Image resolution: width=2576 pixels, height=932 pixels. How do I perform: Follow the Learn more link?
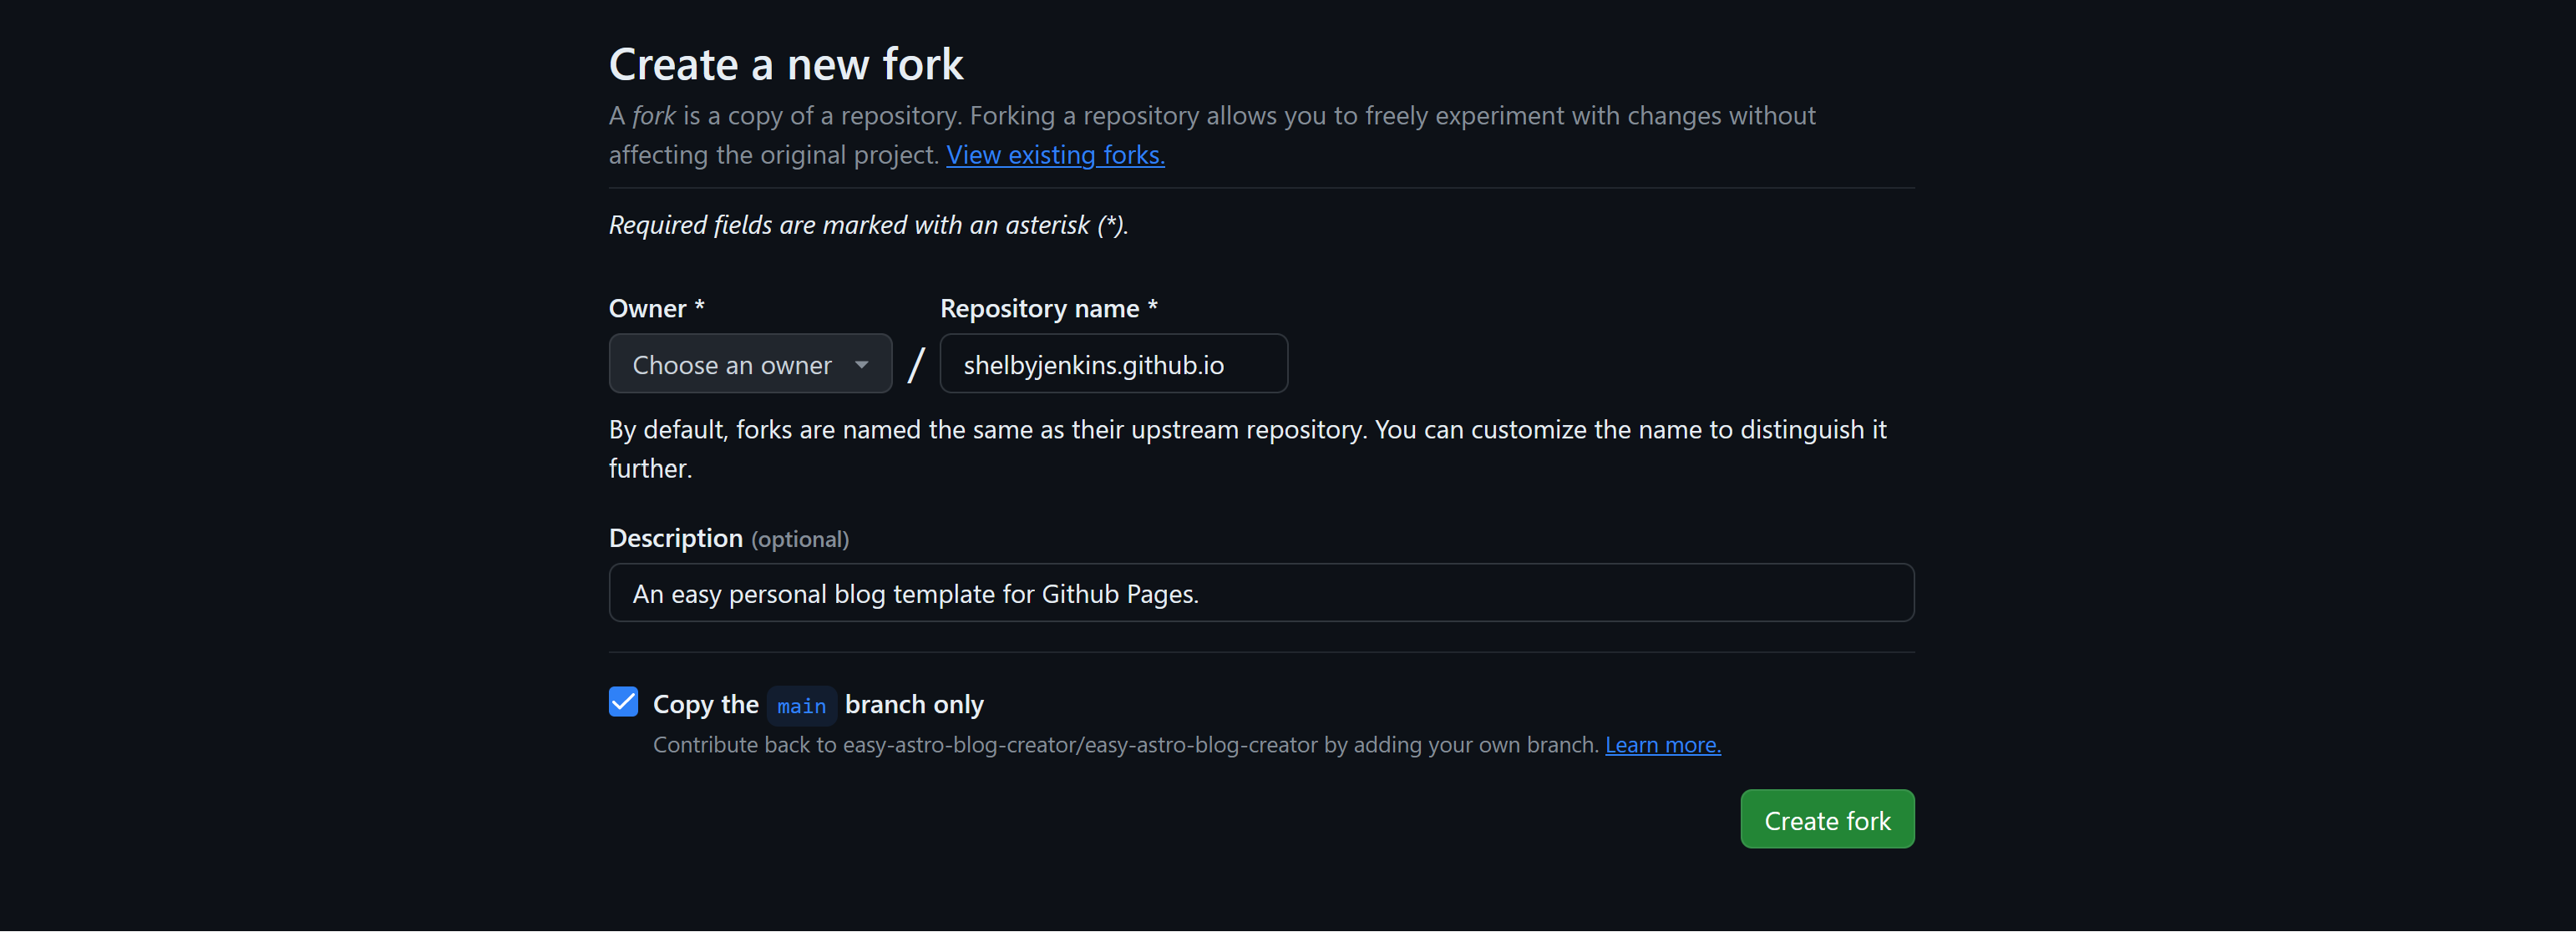[1662, 745]
